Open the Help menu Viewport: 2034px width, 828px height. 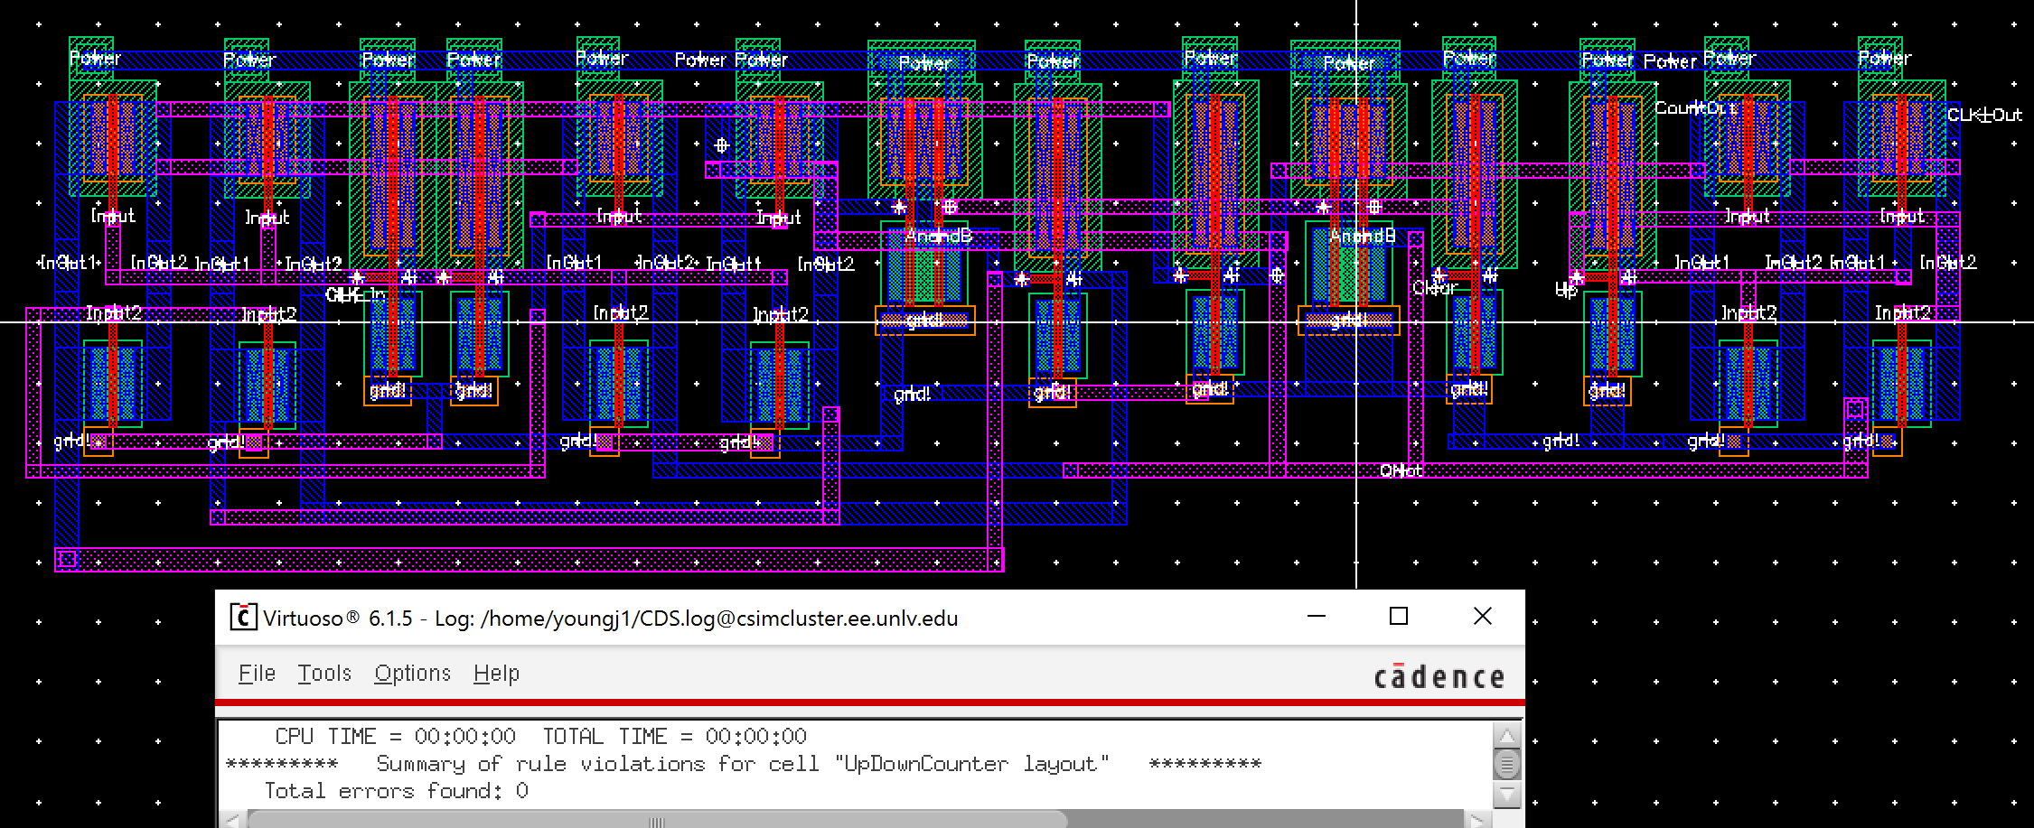[x=496, y=674]
